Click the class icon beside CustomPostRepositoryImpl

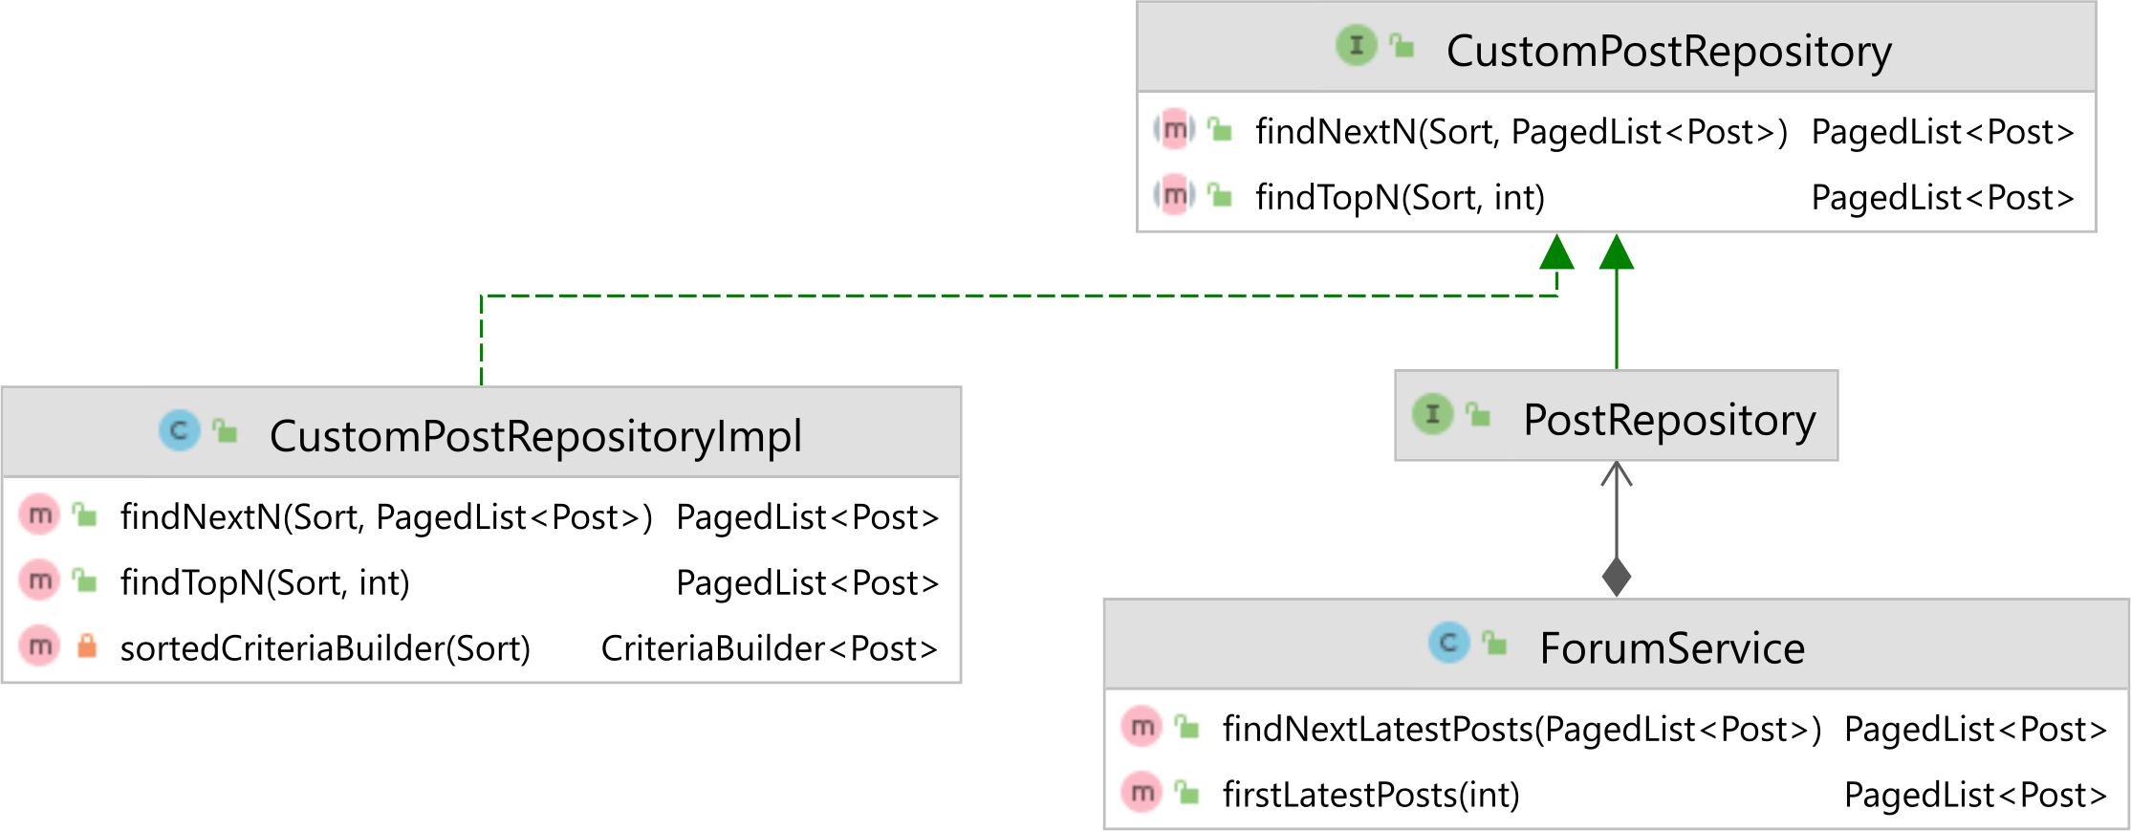[179, 430]
